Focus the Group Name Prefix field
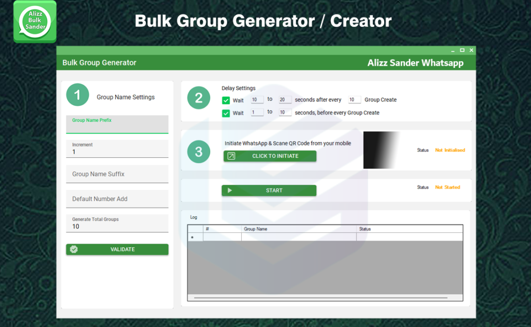Screen dimensions: 531x327 pos(117,125)
